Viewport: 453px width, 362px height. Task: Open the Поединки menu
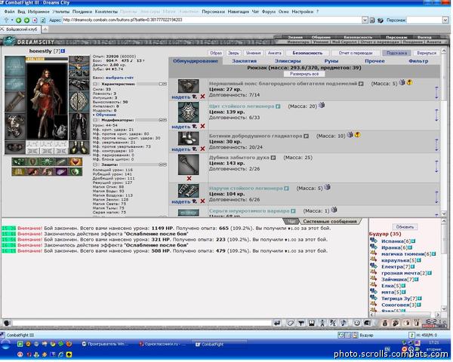(82, 11)
